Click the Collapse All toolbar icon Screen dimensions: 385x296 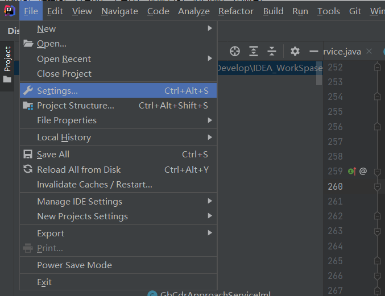(272, 51)
